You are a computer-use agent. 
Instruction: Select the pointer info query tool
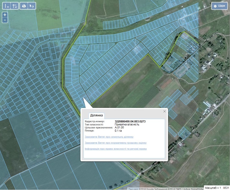(32, 6)
